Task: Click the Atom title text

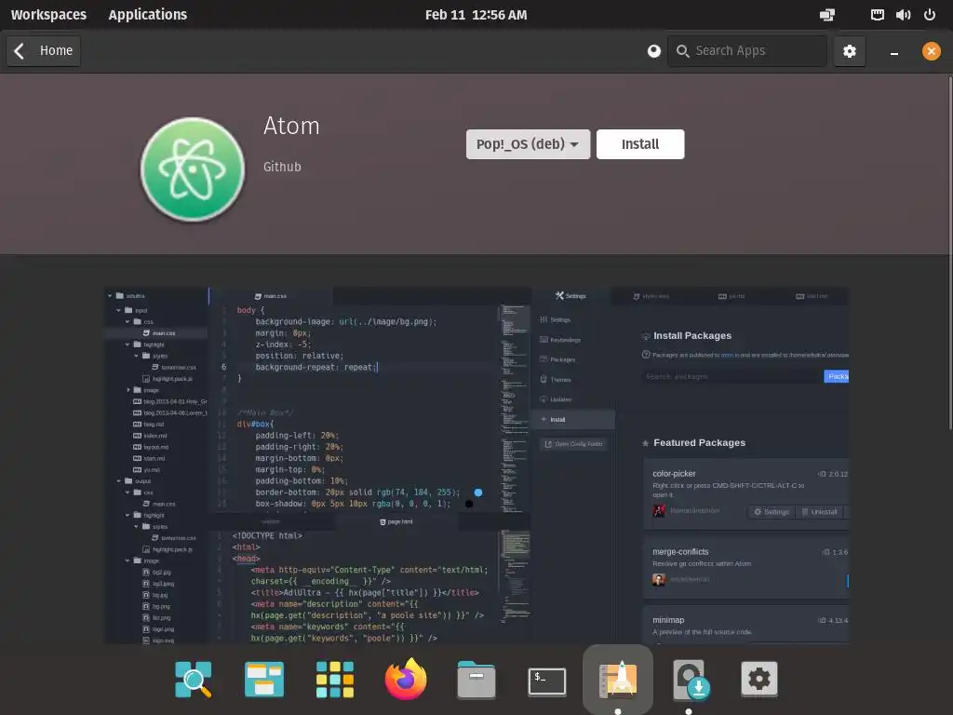Action: click(x=291, y=126)
